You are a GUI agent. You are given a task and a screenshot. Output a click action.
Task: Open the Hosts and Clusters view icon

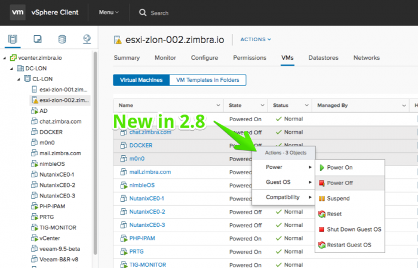click(x=13, y=39)
